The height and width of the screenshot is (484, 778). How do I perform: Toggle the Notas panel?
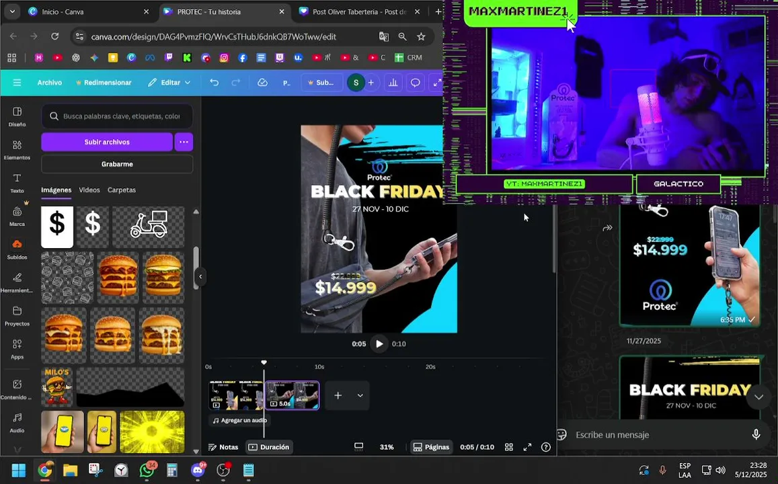223,447
